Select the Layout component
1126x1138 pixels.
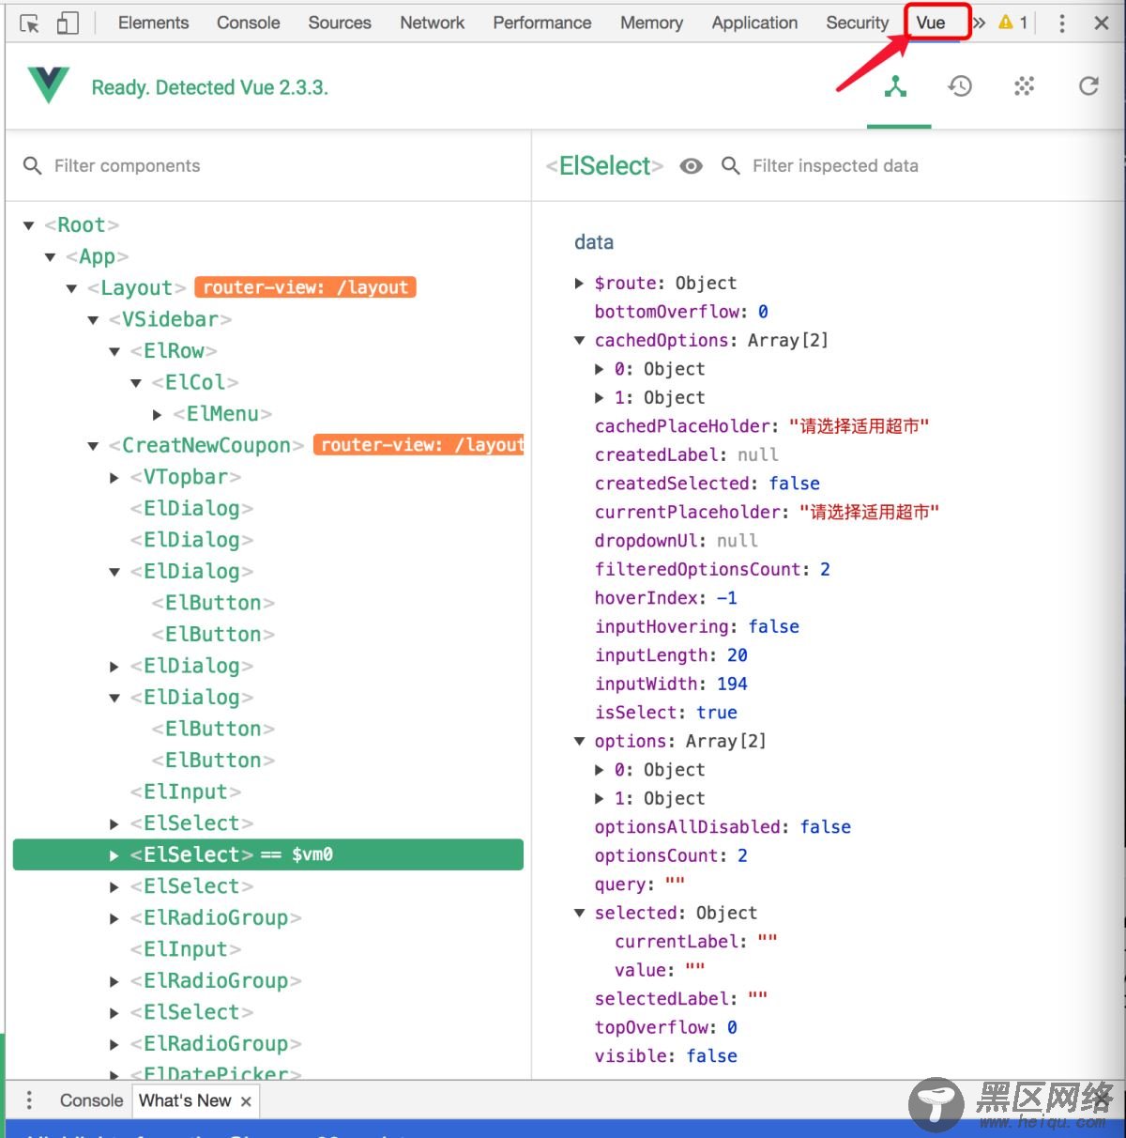click(137, 288)
